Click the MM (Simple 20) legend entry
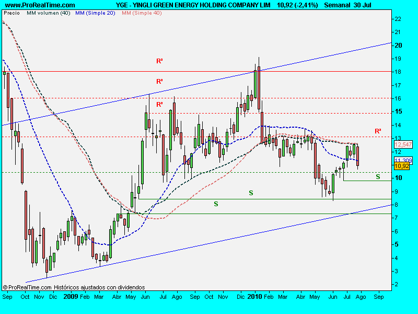This screenshot has width=418, height=314. click(95, 13)
